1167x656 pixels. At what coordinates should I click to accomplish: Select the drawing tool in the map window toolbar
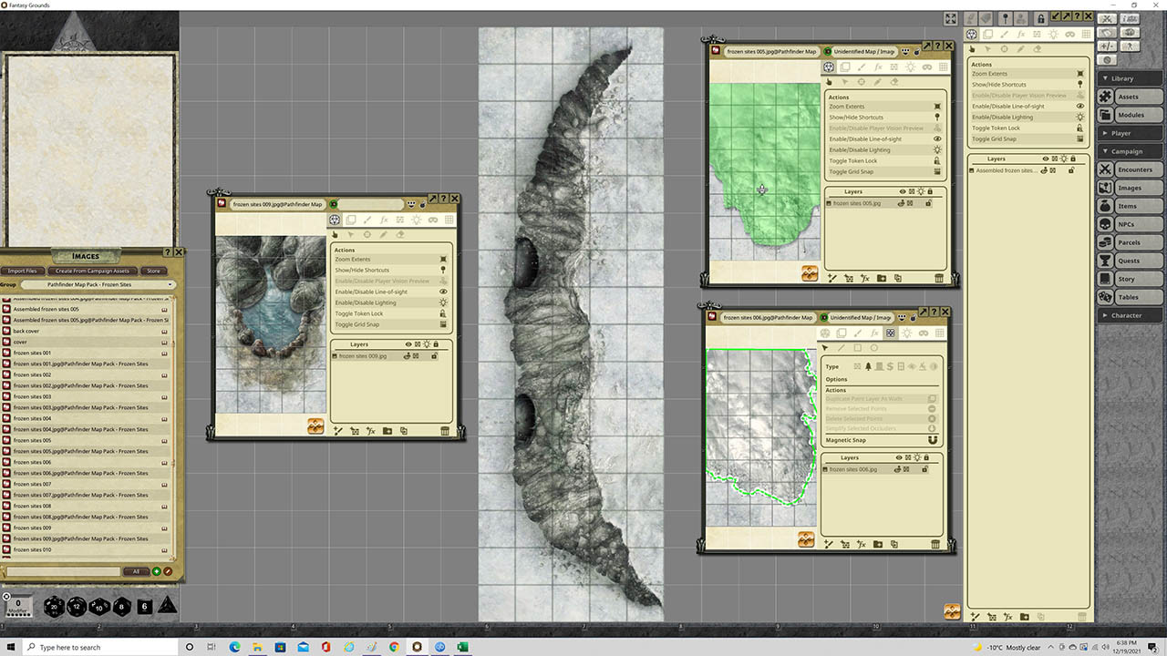tap(368, 220)
